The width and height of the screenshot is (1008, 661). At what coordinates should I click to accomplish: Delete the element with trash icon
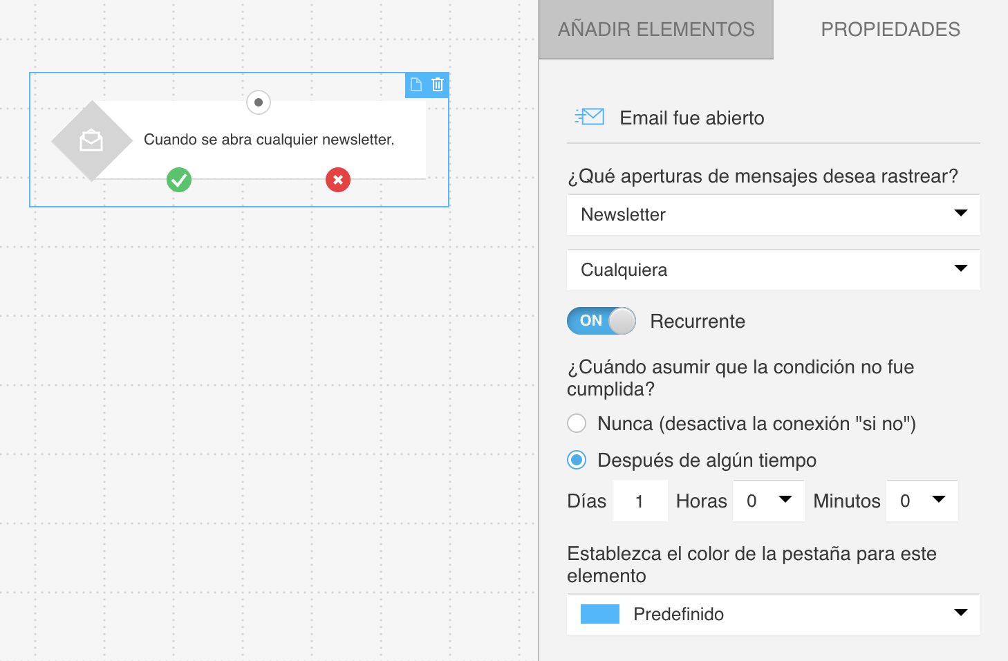pyautogui.click(x=438, y=84)
